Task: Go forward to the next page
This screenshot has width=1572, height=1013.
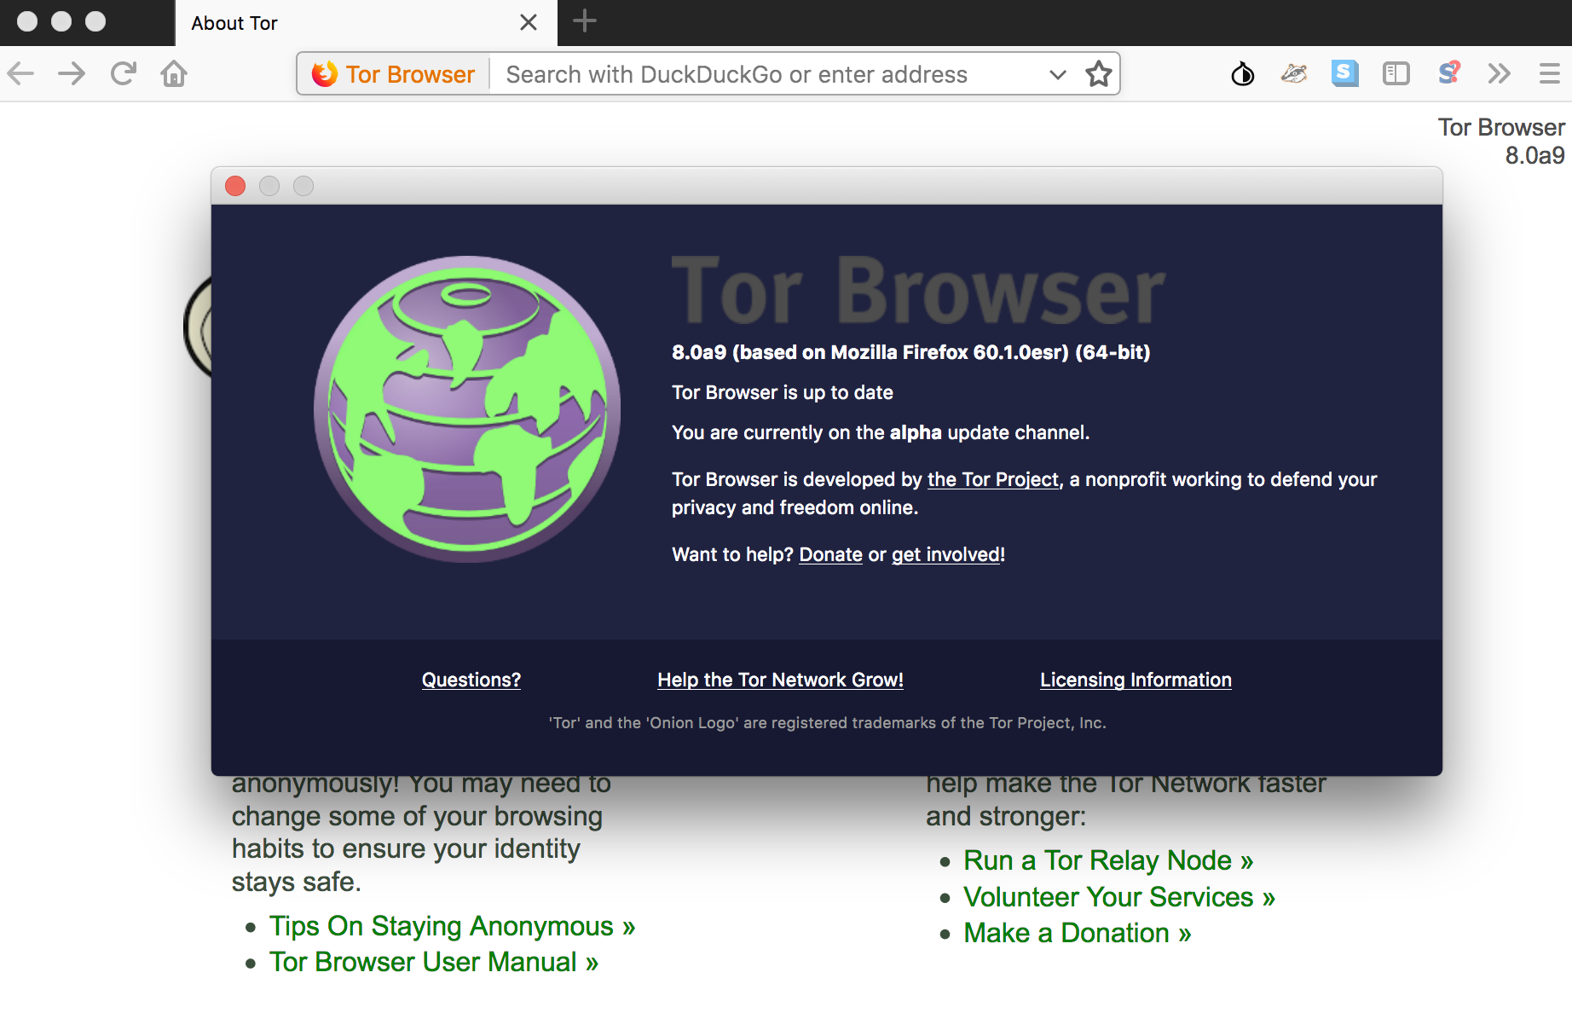Action: tap(72, 74)
